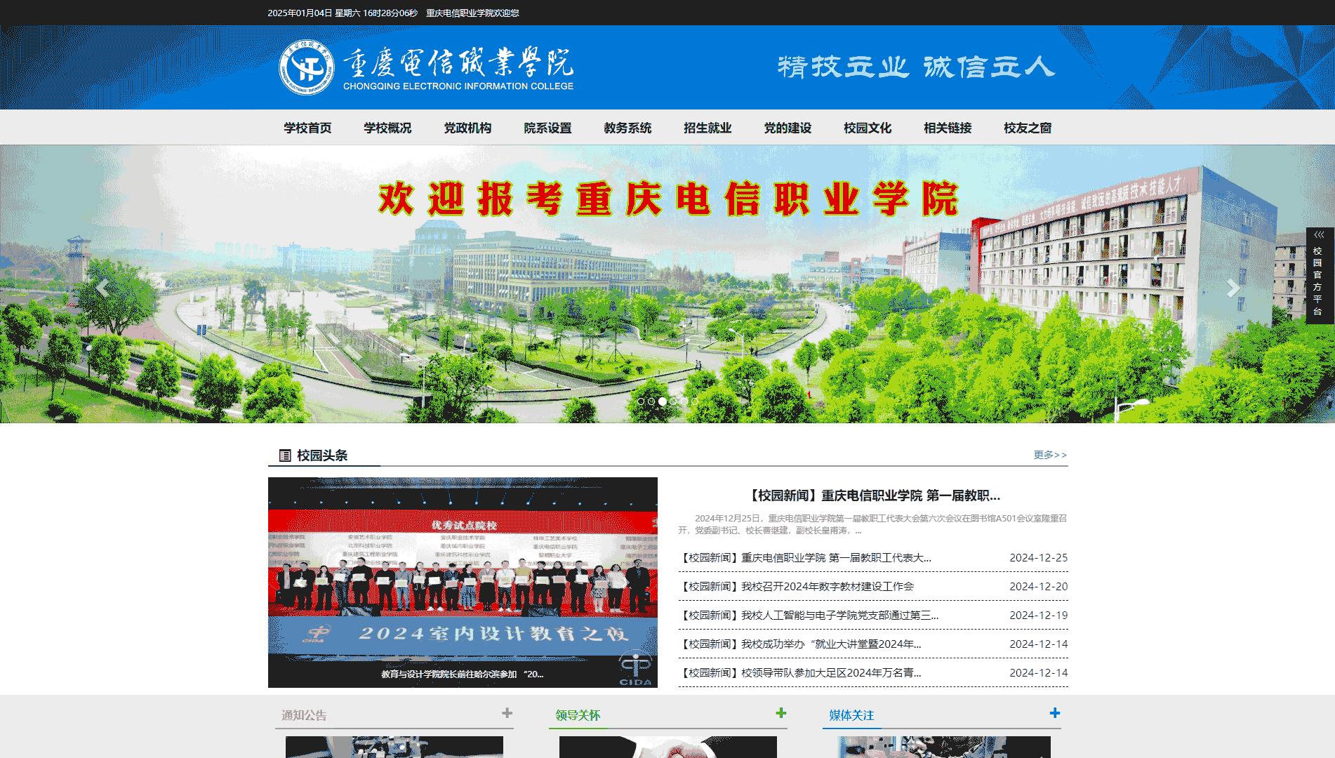Open 学校首页 menu item
Viewport: 1335px width, 758px height.
tap(307, 128)
